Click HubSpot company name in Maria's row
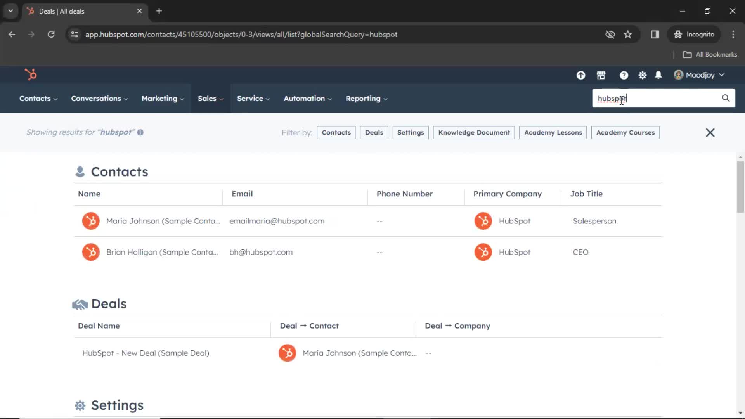 tap(515, 221)
